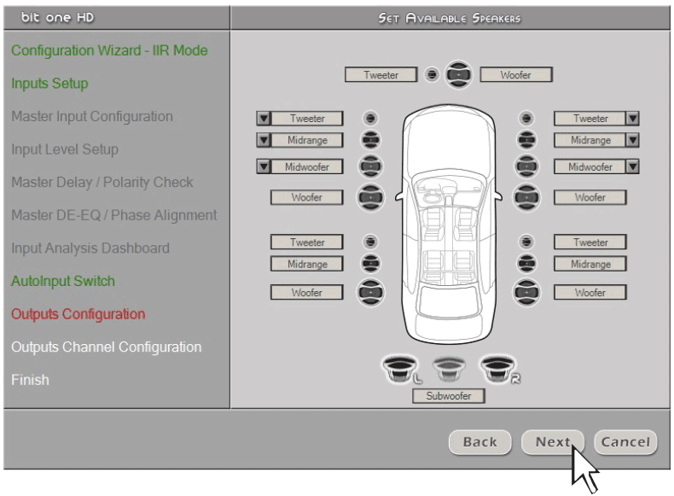Select front right woofer speaker icon
The image size is (674, 496).
pyautogui.click(x=526, y=197)
